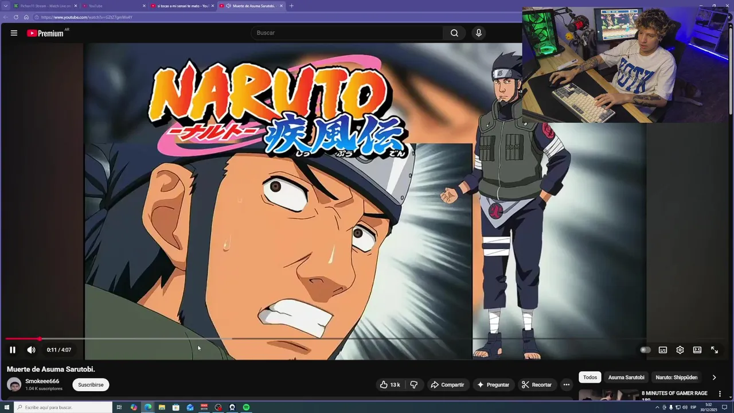Dislike the video

(413, 385)
